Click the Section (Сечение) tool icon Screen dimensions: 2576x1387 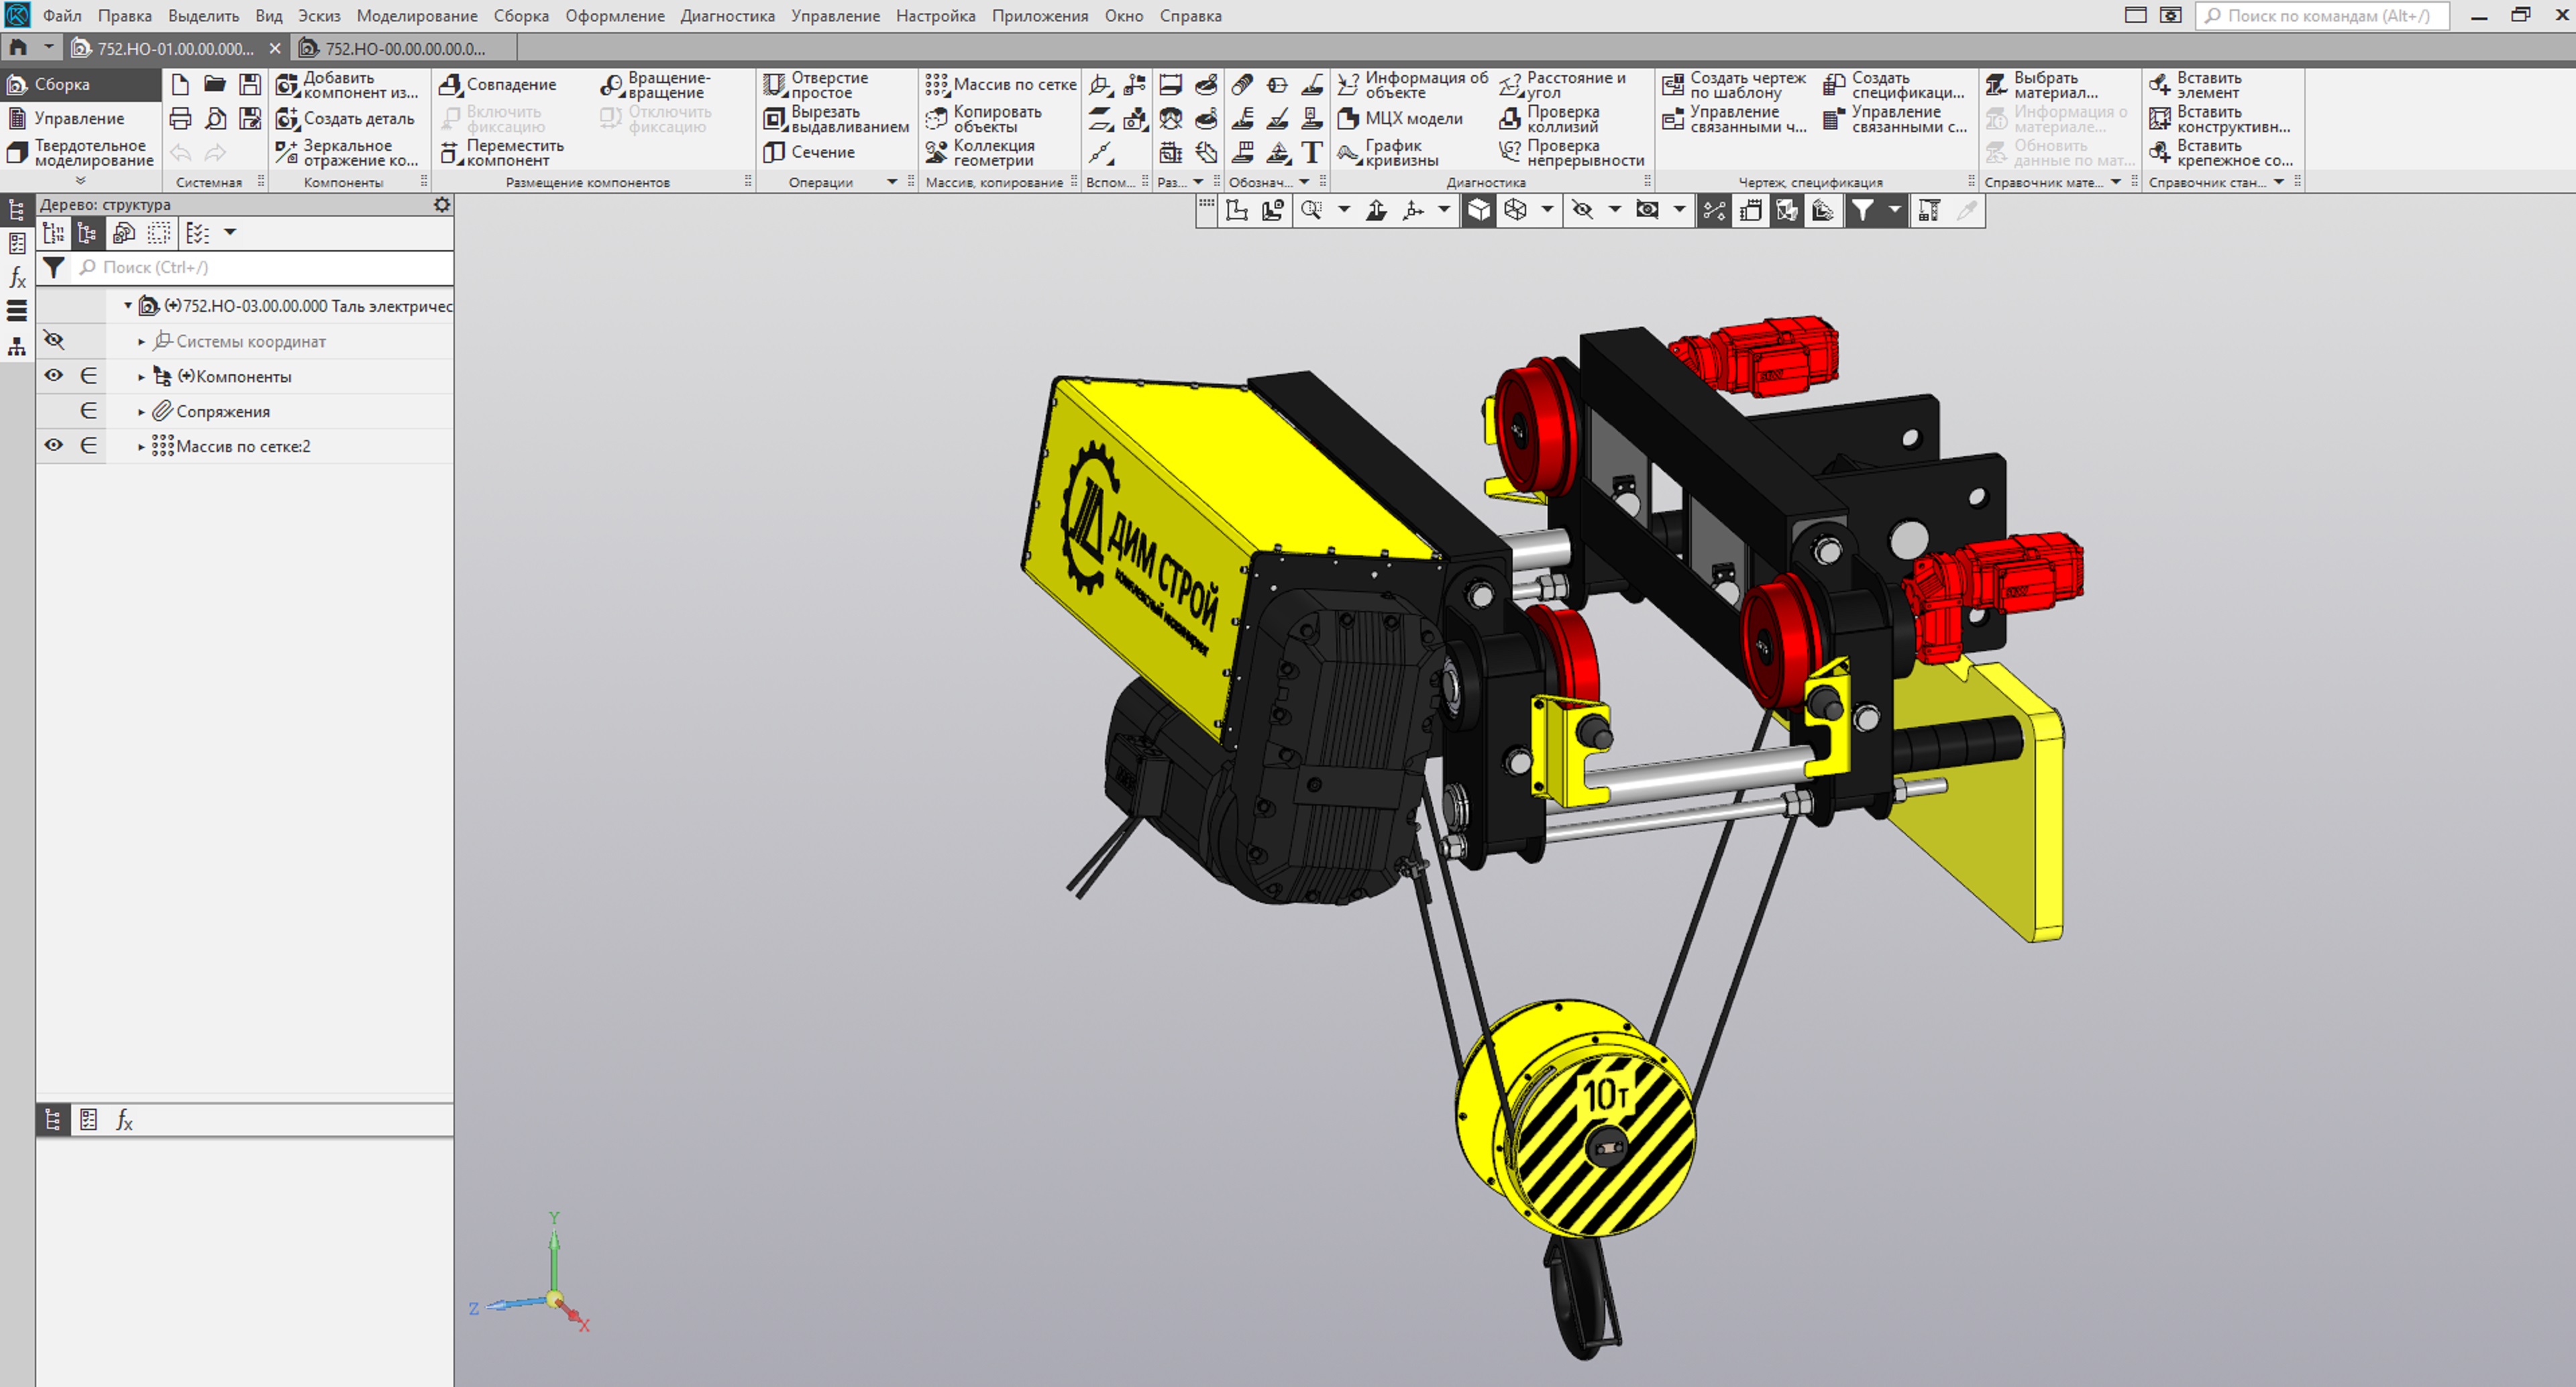point(774,152)
